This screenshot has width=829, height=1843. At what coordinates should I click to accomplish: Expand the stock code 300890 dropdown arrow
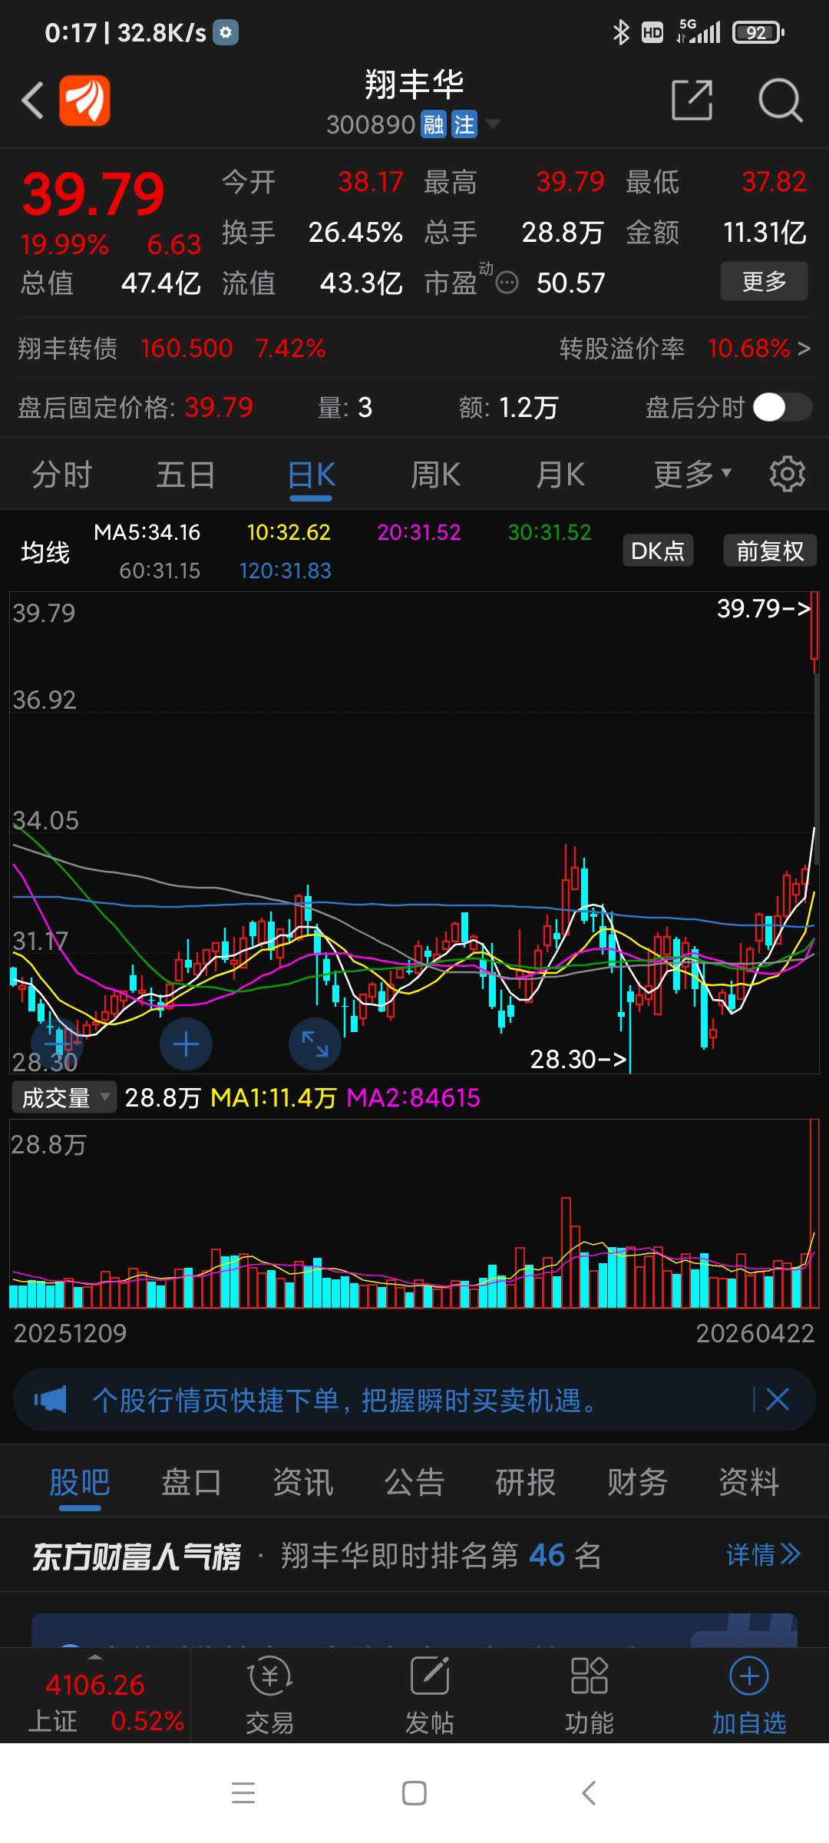coord(493,124)
